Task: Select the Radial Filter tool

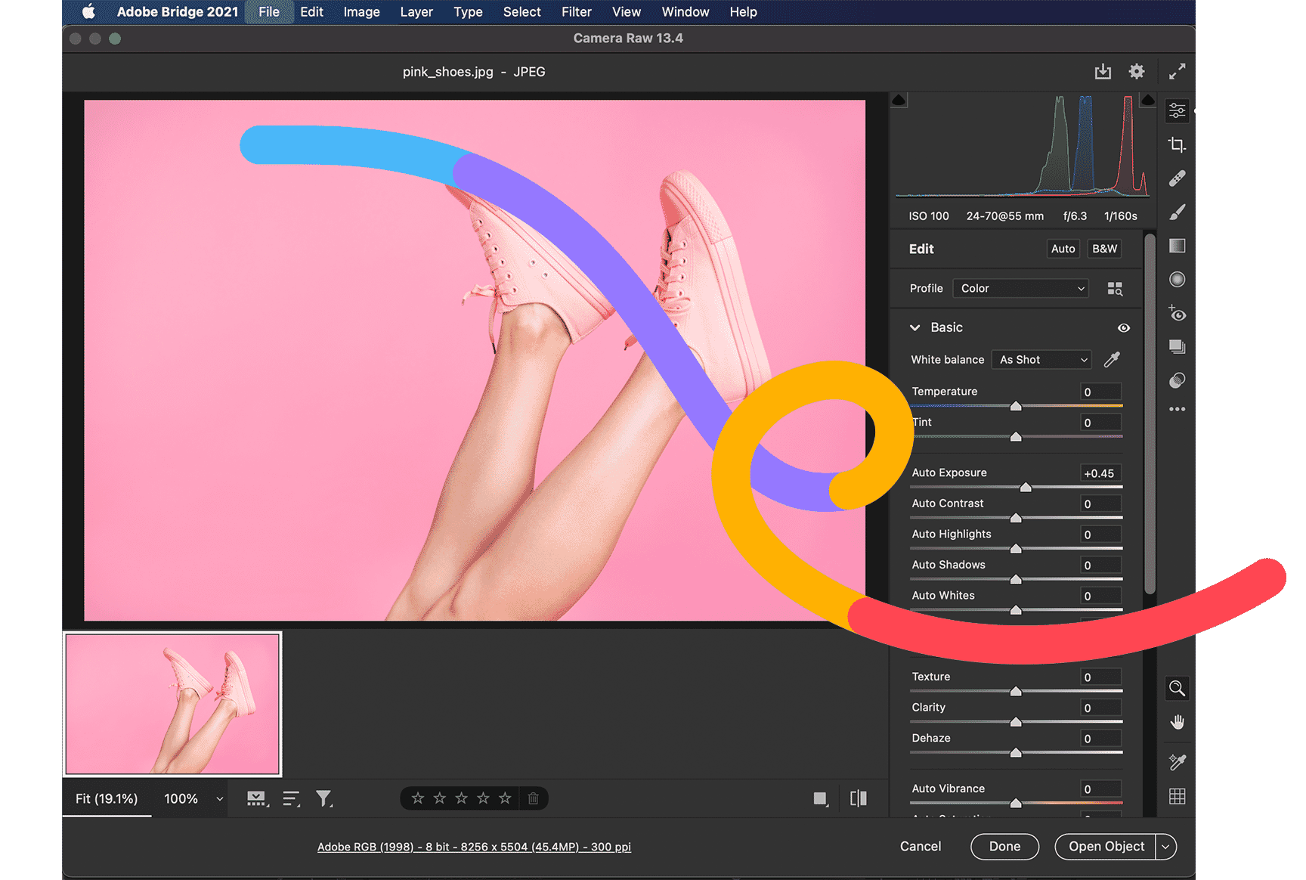Action: [x=1177, y=279]
